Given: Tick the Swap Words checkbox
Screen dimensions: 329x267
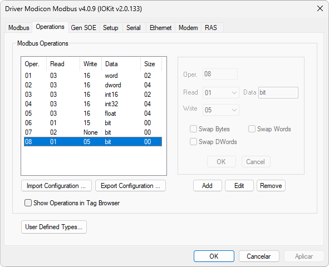Looking at the screenshot, I should click(x=252, y=129).
